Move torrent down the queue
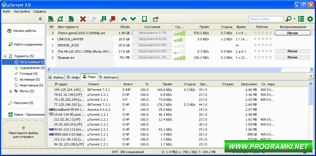The height and width of the screenshot is (156, 316). click(x=133, y=19)
